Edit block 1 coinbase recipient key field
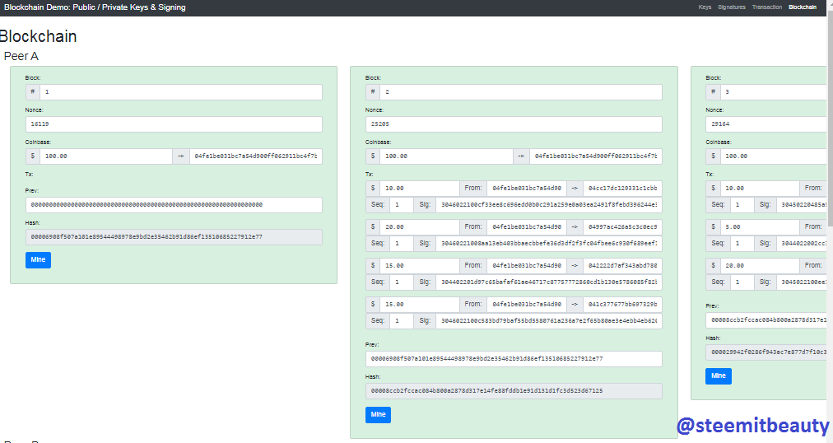 255,156
